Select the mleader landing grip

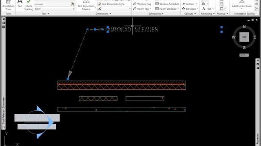[x=95, y=30]
